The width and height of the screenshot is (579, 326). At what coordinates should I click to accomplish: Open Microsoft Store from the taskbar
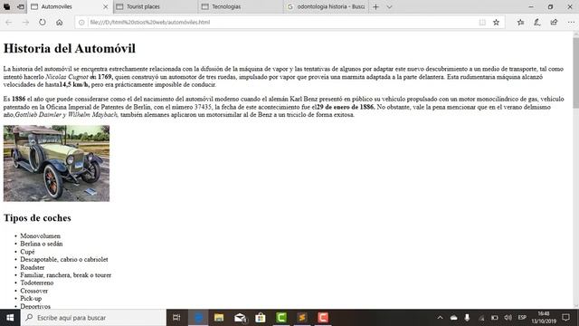(261, 318)
